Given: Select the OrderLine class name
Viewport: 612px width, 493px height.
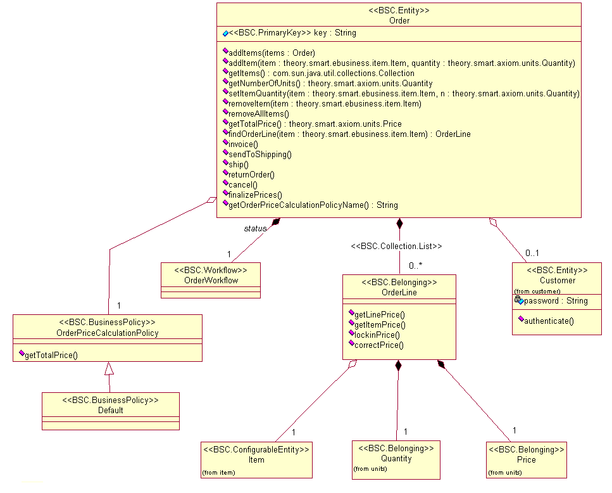Looking at the screenshot, I should (x=399, y=293).
